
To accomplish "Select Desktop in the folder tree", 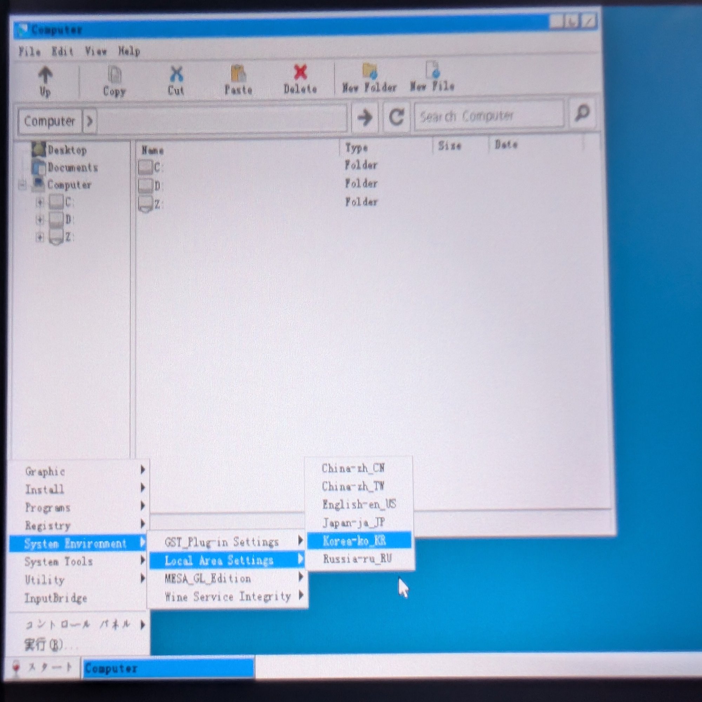I will (x=67, y=150).
